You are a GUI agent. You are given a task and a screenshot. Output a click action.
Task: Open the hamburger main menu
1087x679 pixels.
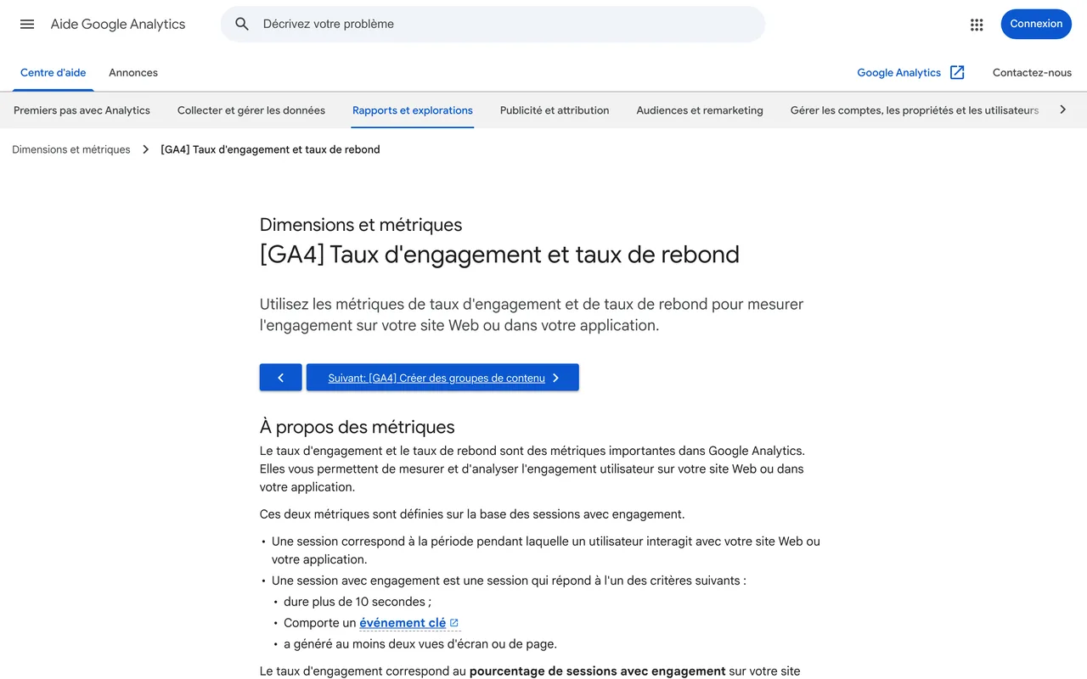click(x=27, y=24)
